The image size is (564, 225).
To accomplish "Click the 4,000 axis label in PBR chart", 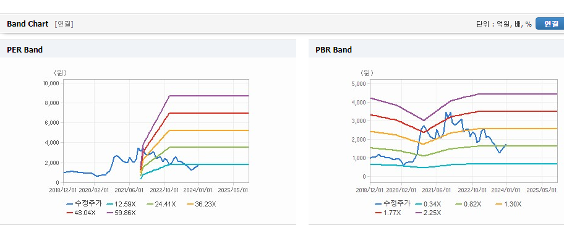I will tap(359, 103).
